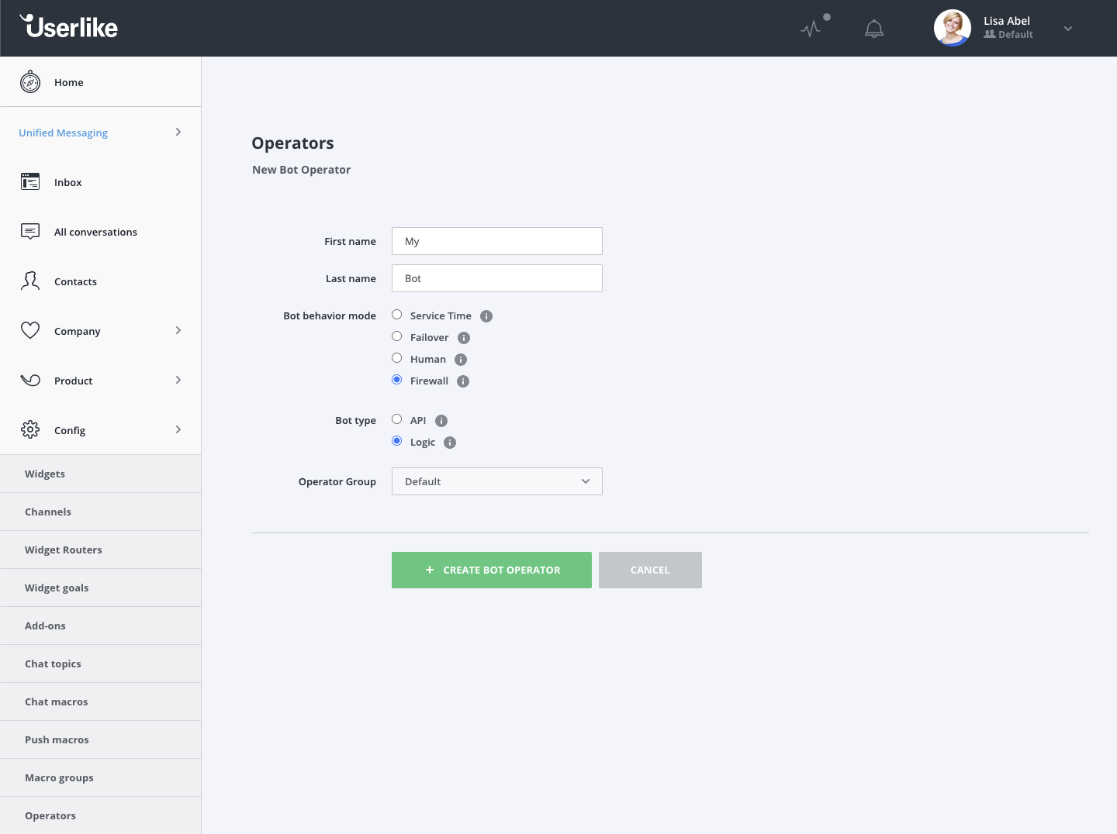1117x834 pixels.
Task: Click Create Bot Operator button
Action: 492,570
